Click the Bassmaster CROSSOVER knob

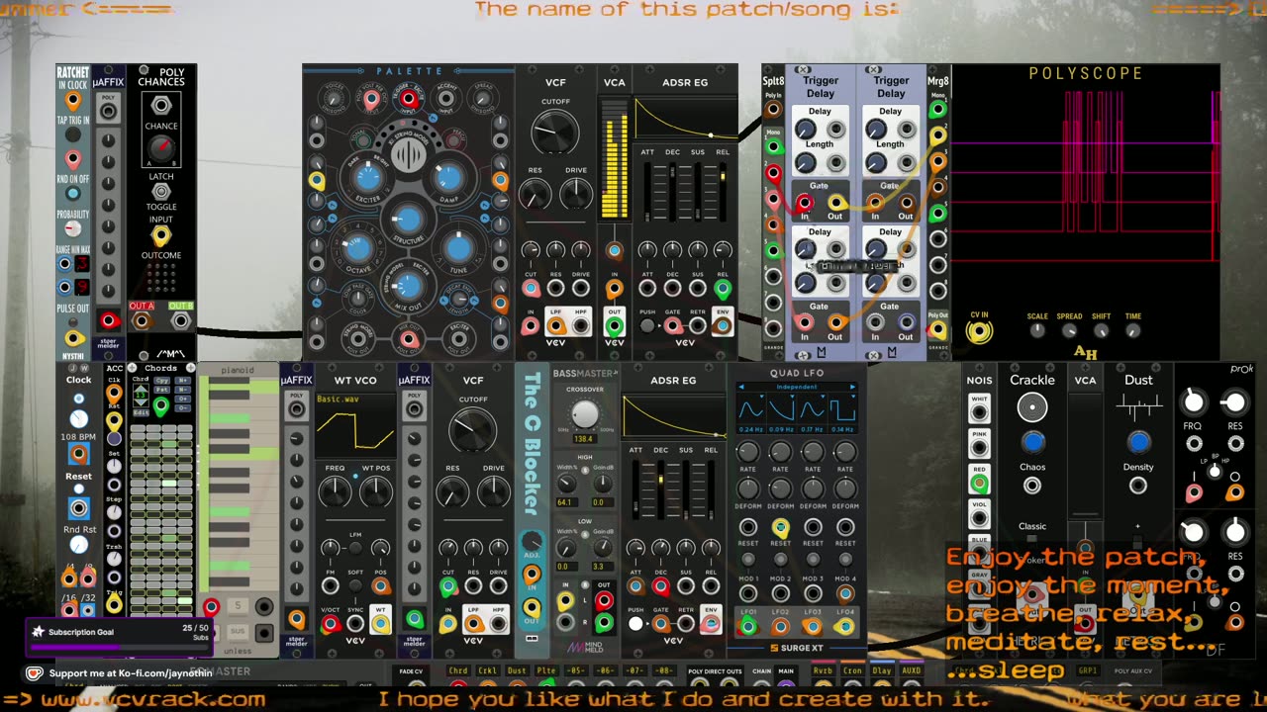pyautogui.click(x=585, y=413)
